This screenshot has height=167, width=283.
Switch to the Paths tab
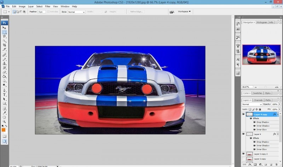coord(268,100)
